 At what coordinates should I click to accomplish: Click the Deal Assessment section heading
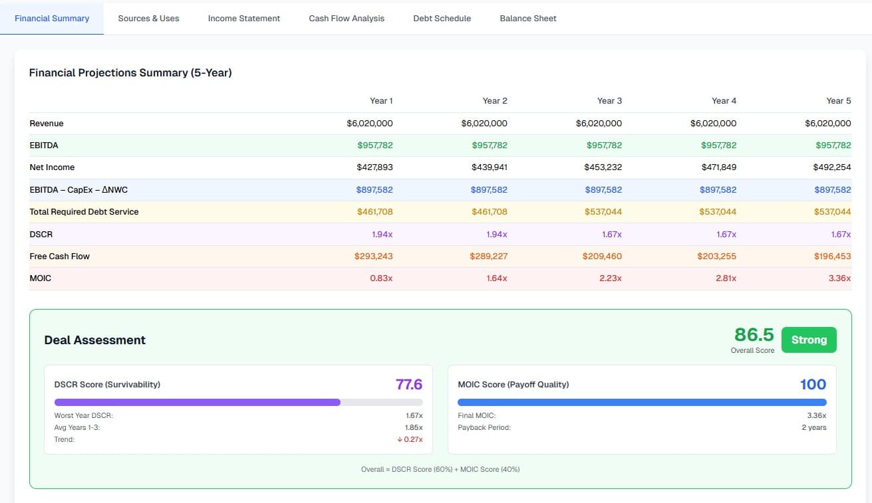(x=94, y=340)
